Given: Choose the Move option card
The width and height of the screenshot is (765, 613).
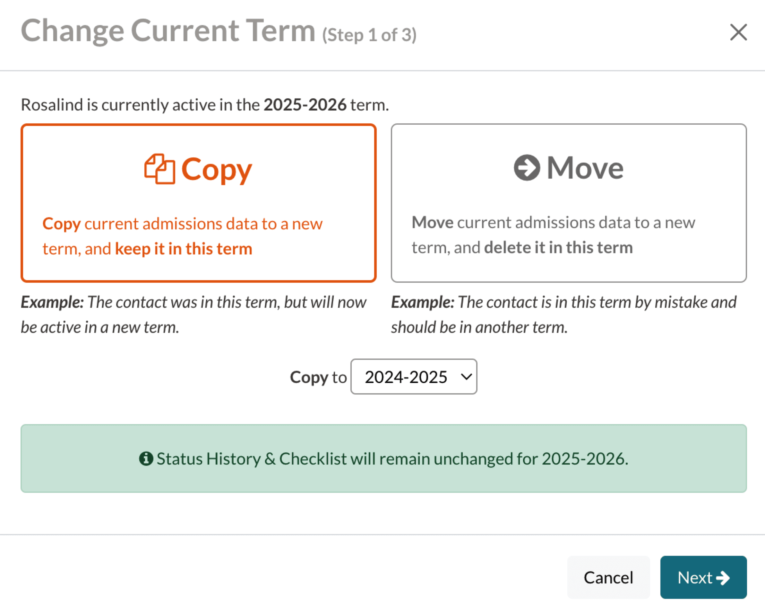Looking at the screenshot, I should pyautogui.click(x=568, y=202).
